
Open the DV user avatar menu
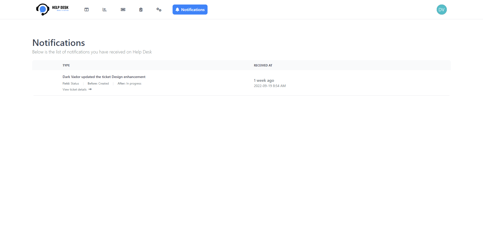point(441,10)
